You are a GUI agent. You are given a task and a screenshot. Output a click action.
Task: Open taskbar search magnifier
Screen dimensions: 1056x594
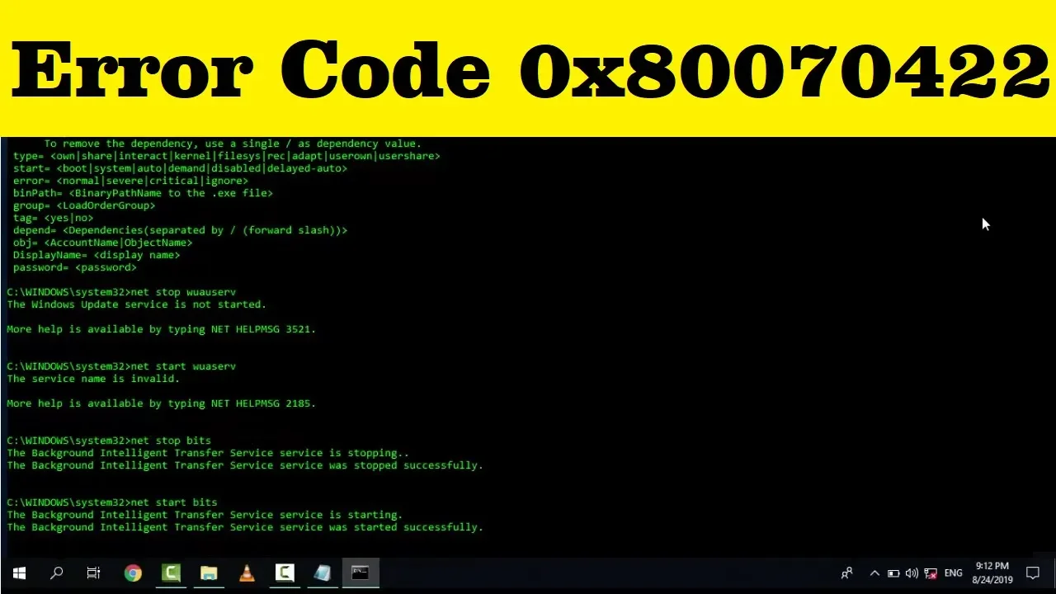[57, 573]
